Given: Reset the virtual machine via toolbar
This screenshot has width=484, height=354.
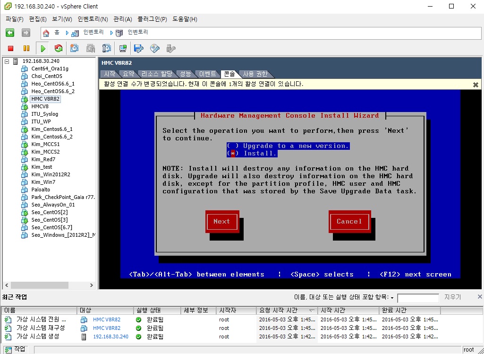Looking at the screenshot, I should point(59,48).
